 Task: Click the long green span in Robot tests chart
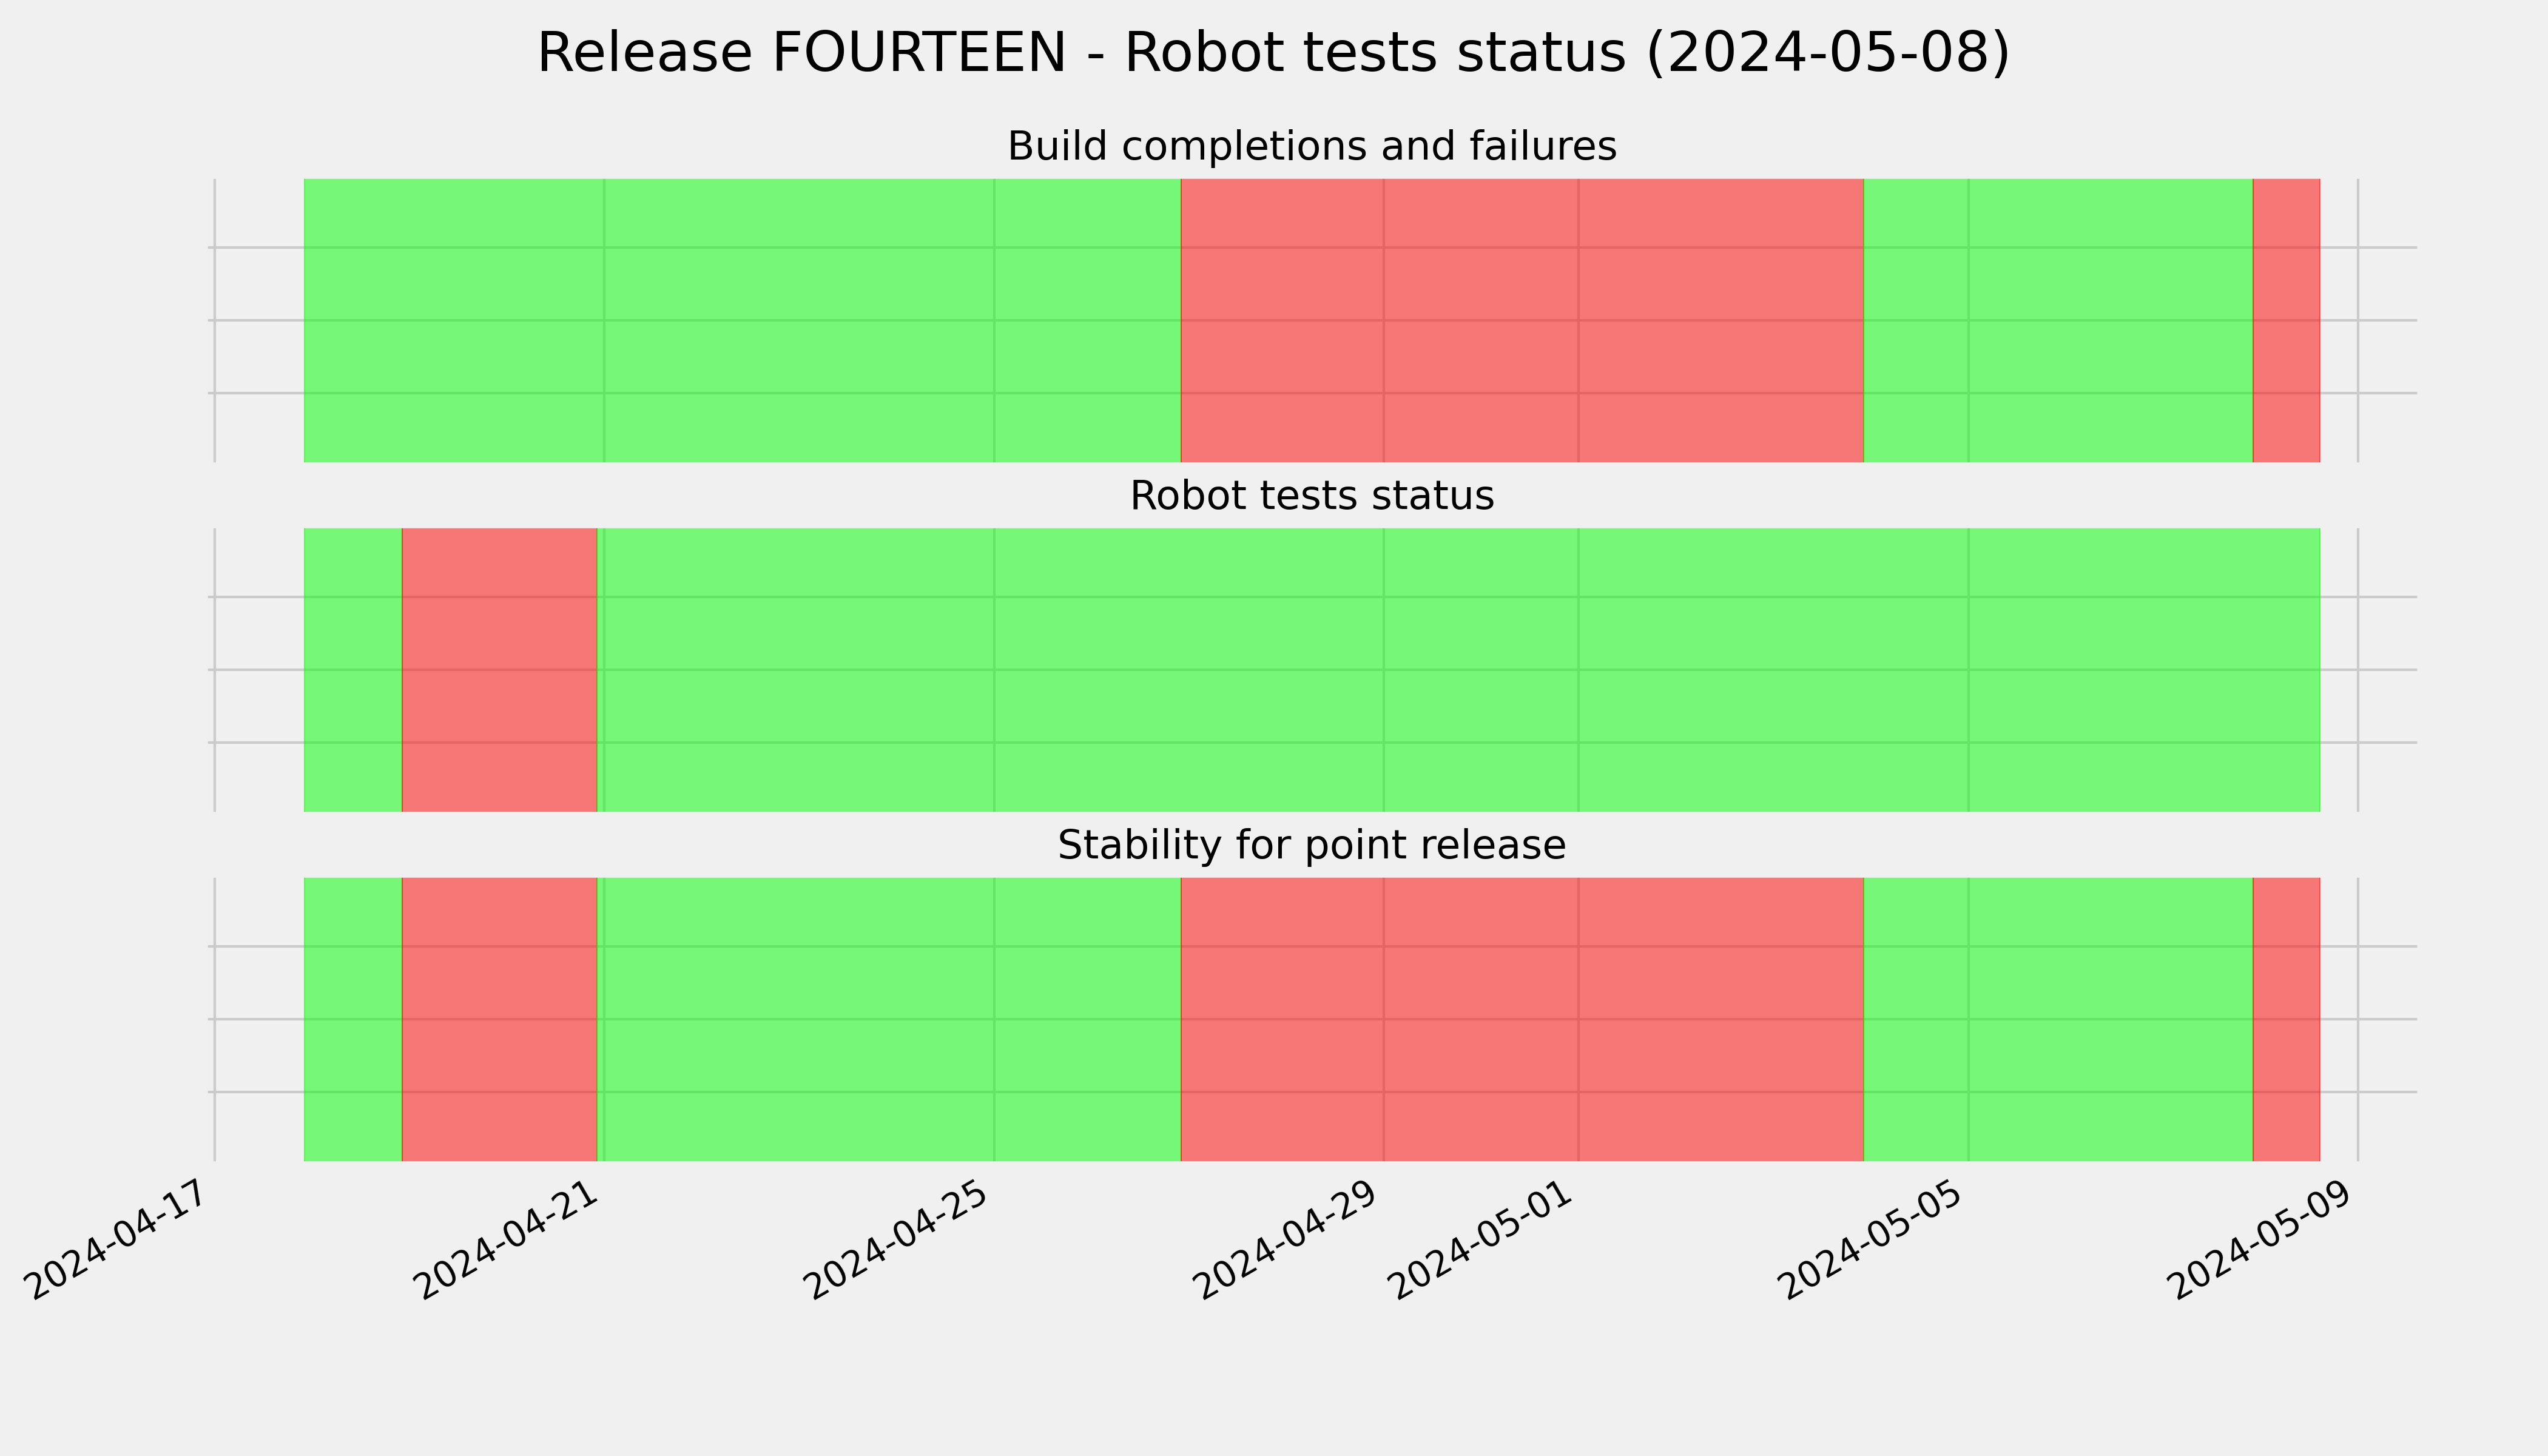click(x=1458, y=670)
